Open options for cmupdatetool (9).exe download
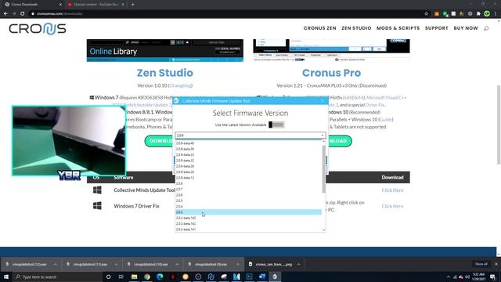Image resolution: width=501 pixels, height=282 pixels. [238, 265]
